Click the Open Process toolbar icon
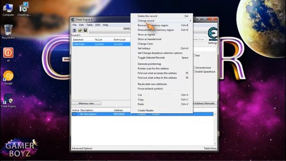This screenshot has width=286, height=161. pyautogui.click(x=74, y=30)
